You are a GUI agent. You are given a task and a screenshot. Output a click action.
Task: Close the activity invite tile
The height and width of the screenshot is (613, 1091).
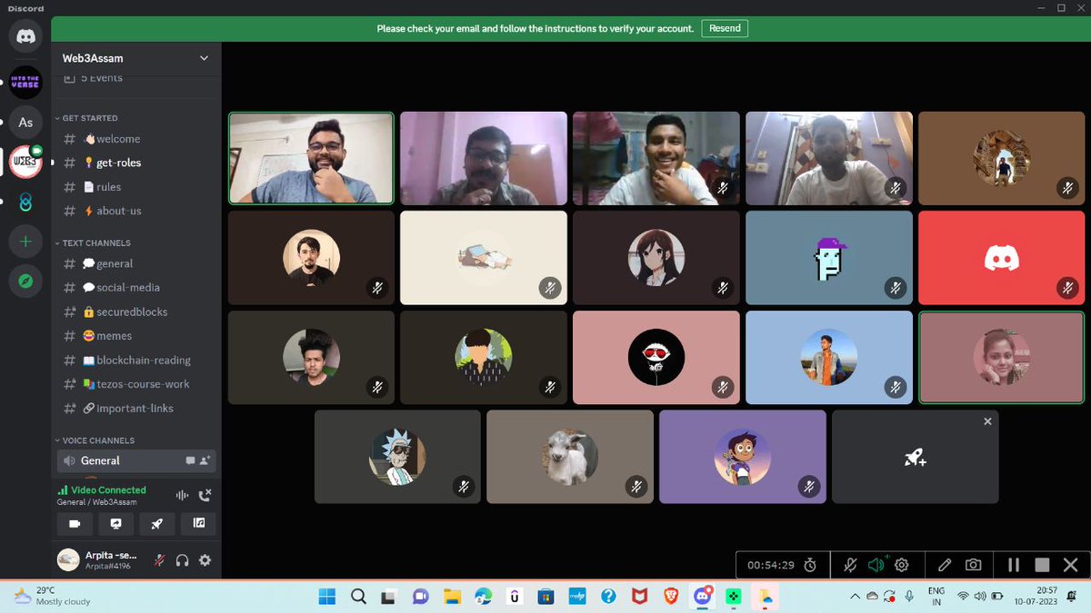click(987, 421)
